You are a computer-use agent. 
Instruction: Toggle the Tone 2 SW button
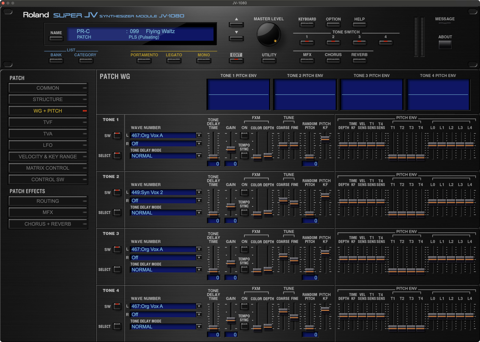click(117, 192)
